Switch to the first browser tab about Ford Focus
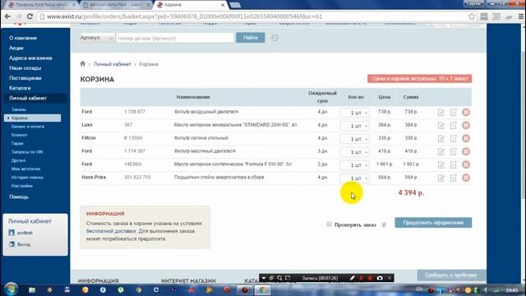Image resolution: width=526 pixels, height=296 pixels. tap(42, 5)
